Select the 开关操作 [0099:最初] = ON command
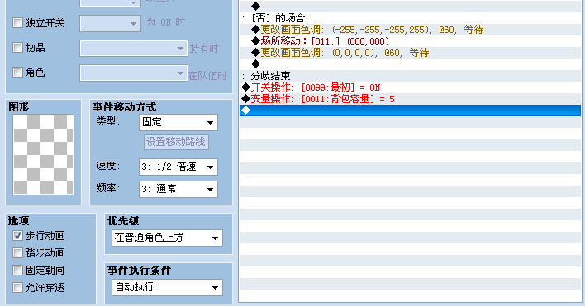This screenshot has height=306, width=585. [x=410, y=87]
